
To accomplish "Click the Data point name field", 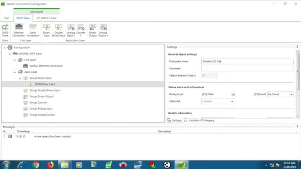I will click(247, 61).
